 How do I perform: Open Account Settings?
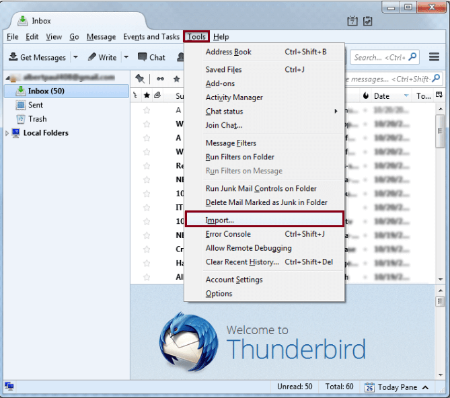264,280
